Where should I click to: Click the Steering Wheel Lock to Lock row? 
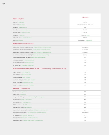pos(57,120)
